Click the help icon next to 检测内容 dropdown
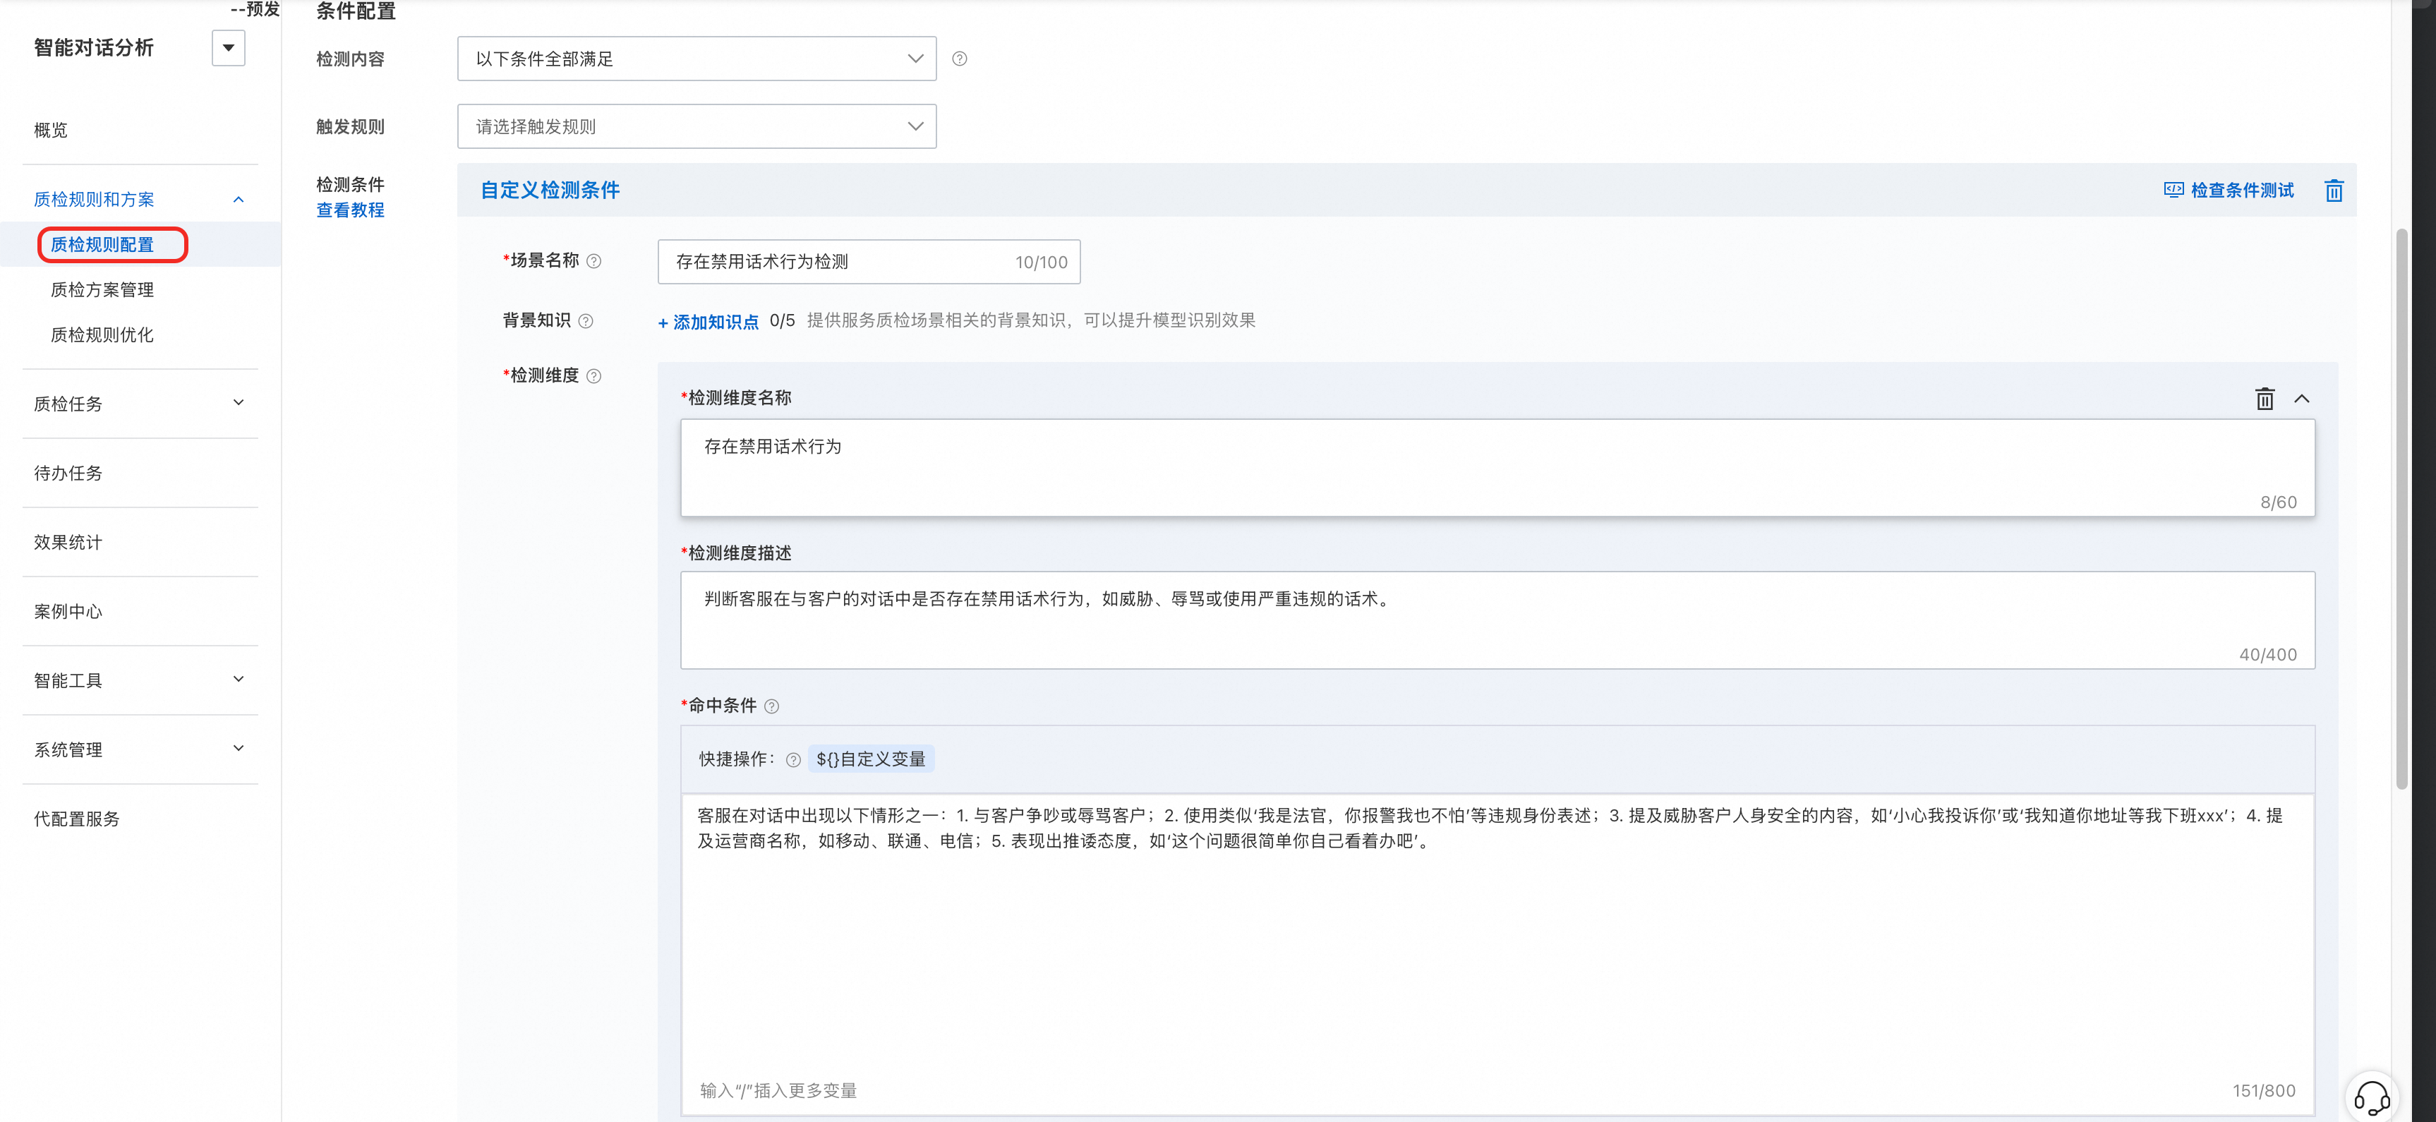Viewport: 2436px width, 1122px height. (959, 59)
